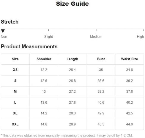Click the High stretch label

(140, 37)
